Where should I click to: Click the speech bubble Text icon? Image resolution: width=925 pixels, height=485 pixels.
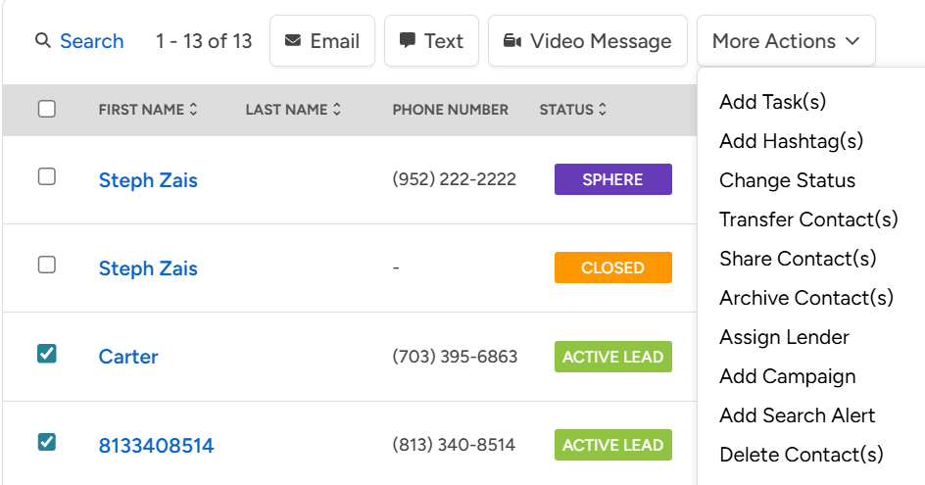[408, 41]
